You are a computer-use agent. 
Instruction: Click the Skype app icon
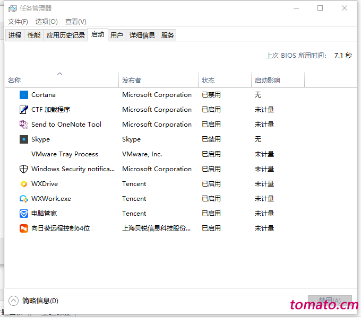(24, 139)
